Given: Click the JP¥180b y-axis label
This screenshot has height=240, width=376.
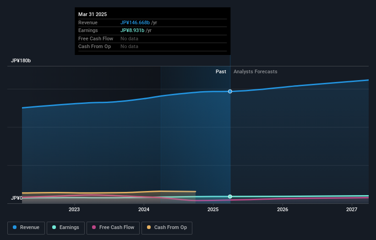Looking at the screenshot, I should (x=21, y=60).
